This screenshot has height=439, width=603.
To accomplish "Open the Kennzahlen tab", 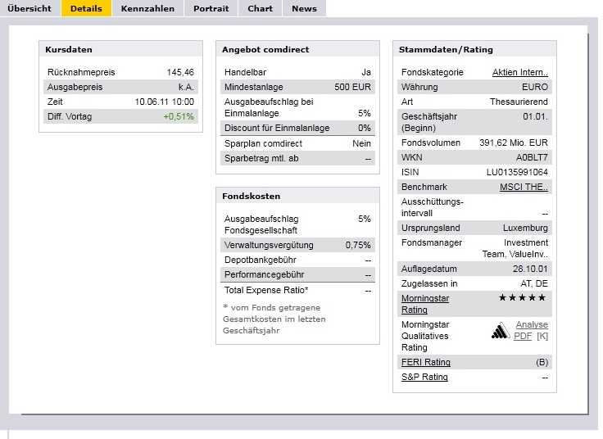I will point(147,8).
